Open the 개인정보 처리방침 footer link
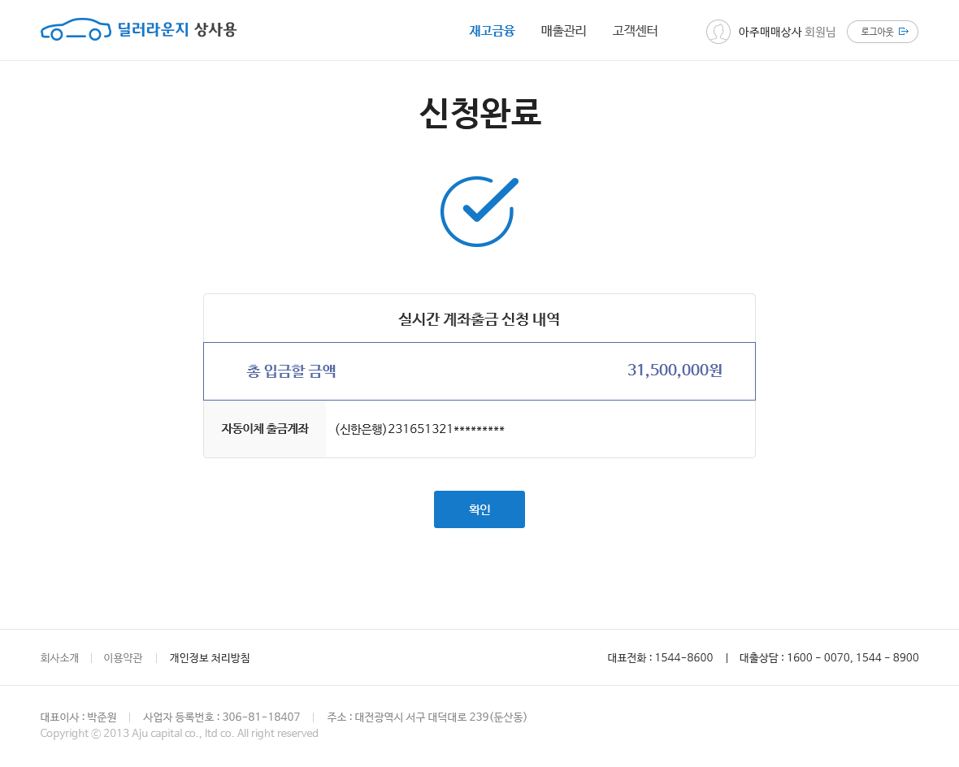This screenshot has height=767, width=959. pos(209,658)
